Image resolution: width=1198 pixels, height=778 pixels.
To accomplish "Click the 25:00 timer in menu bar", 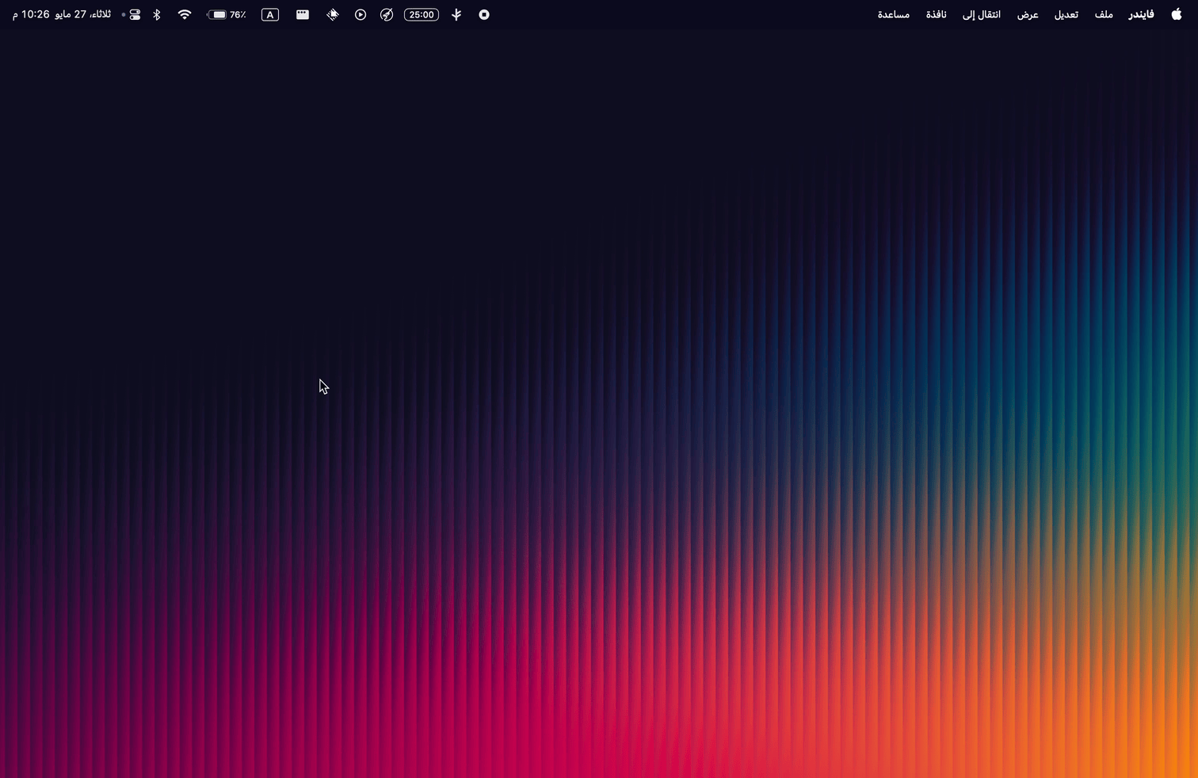I will coord(422,14).
